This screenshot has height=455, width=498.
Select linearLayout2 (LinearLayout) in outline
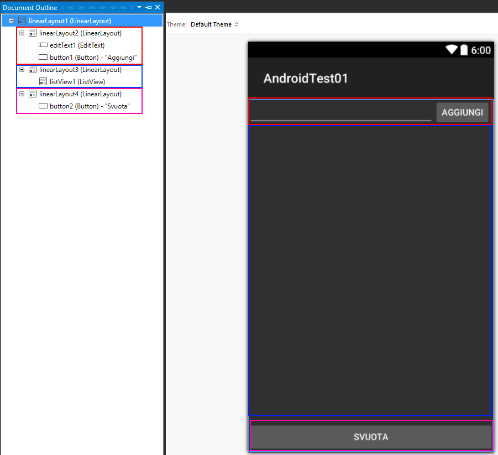click(x=80, y=33)
